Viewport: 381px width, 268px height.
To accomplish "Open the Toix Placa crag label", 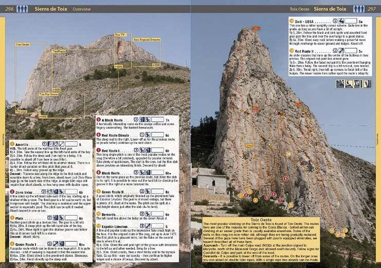I will click(59, 51).
